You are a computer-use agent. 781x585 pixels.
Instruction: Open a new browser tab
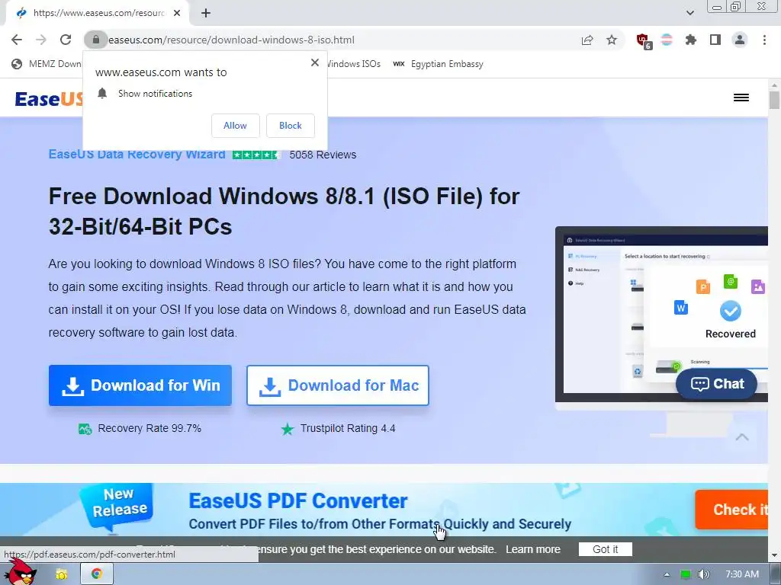click(206, 14)
